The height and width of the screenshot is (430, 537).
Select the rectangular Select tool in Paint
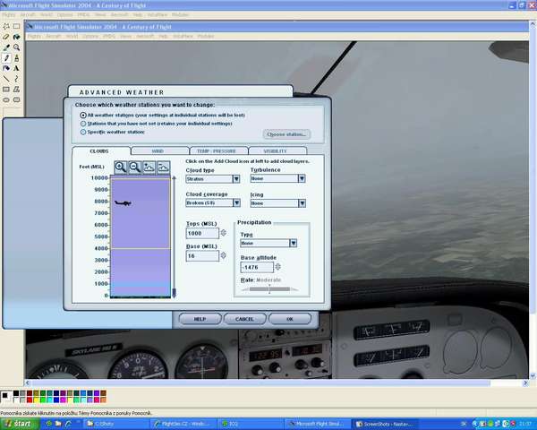(16, 26)
